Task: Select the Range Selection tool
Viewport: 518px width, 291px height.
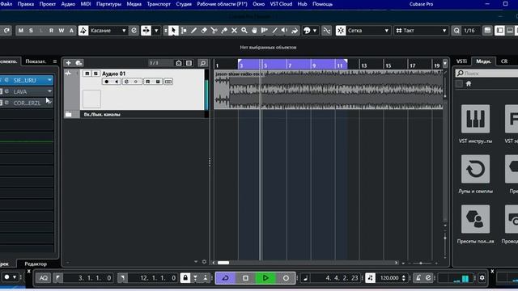Action: tap(184, 31)
